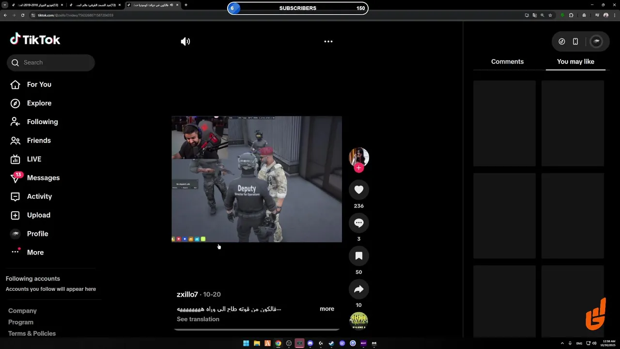Click the ENG language indicator
The image size is (620, 349).
[579, 343]
